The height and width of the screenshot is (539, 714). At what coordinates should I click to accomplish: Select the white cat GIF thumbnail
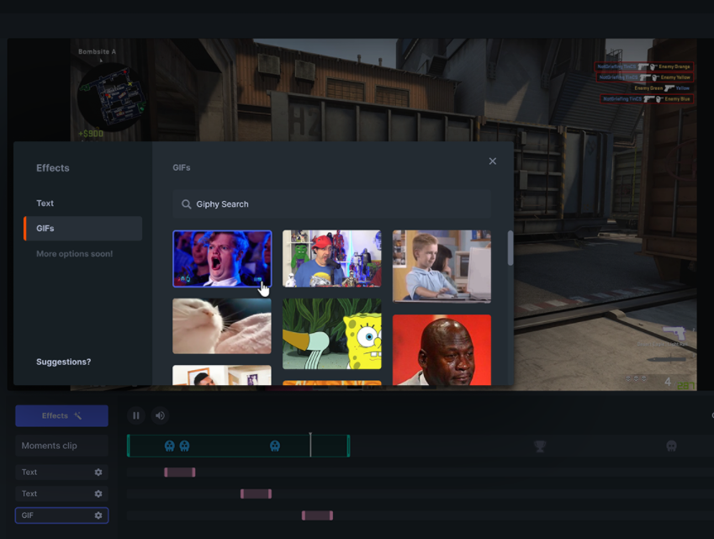pos(222,326)
